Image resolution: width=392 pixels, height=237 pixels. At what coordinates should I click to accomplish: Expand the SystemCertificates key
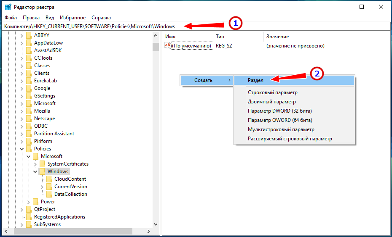coord(35,164)
